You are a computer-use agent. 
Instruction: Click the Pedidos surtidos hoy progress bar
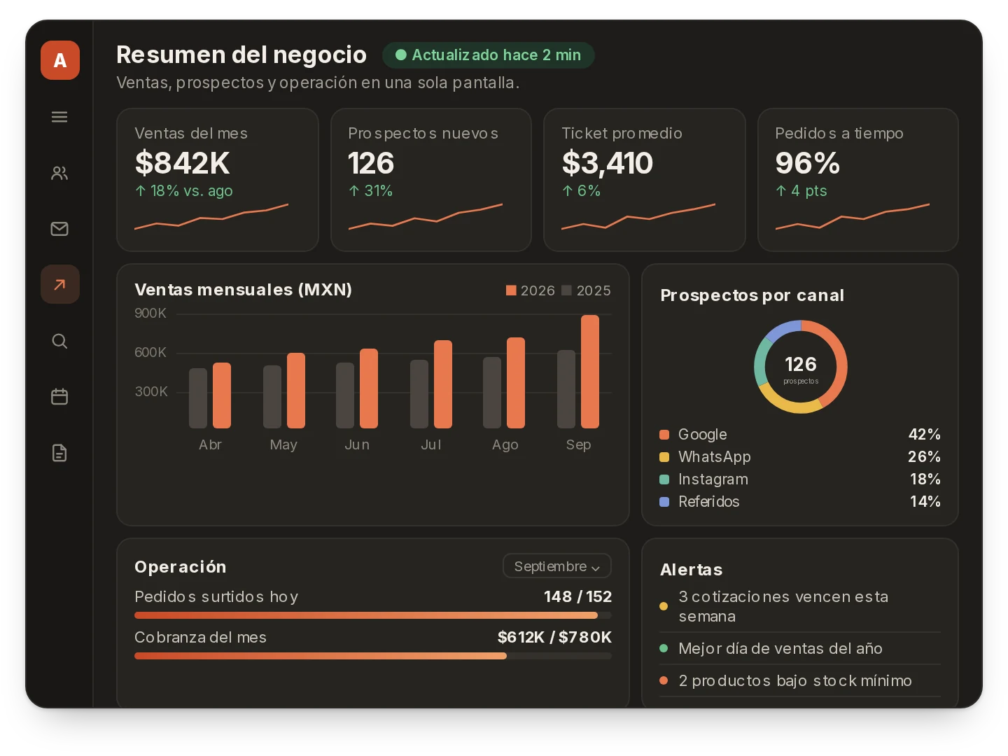[x=373, y=615]
